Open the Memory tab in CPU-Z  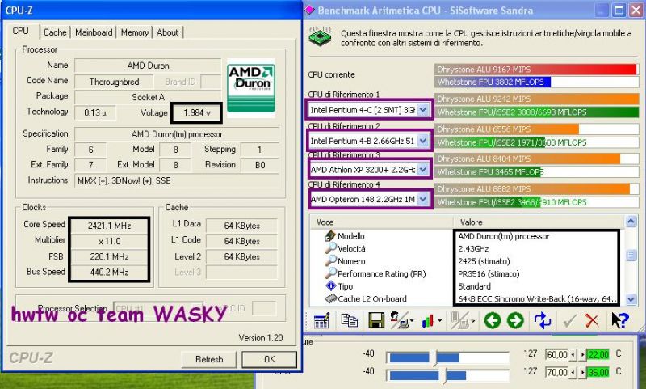click(x=134, y=32)
